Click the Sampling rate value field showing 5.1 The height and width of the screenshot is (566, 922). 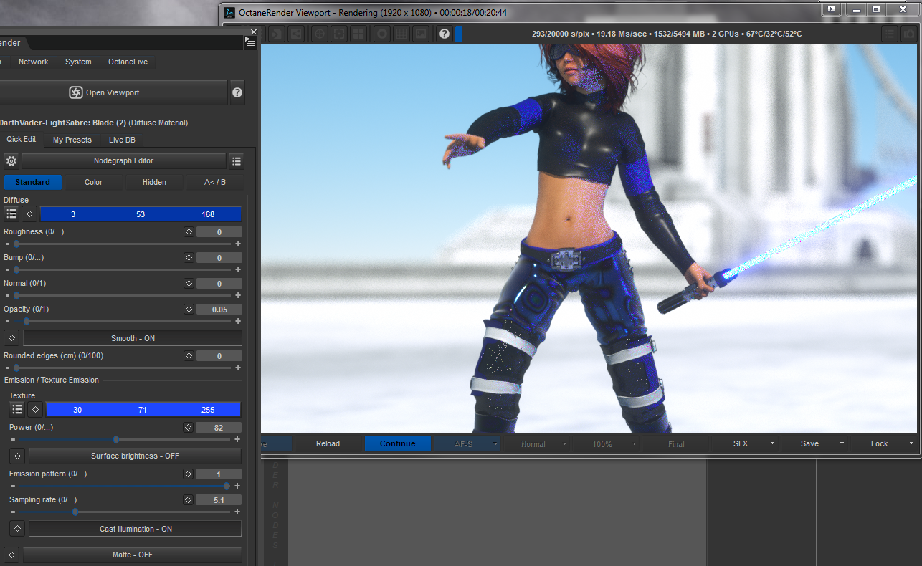pyautogui.click(x=219, y=500)
